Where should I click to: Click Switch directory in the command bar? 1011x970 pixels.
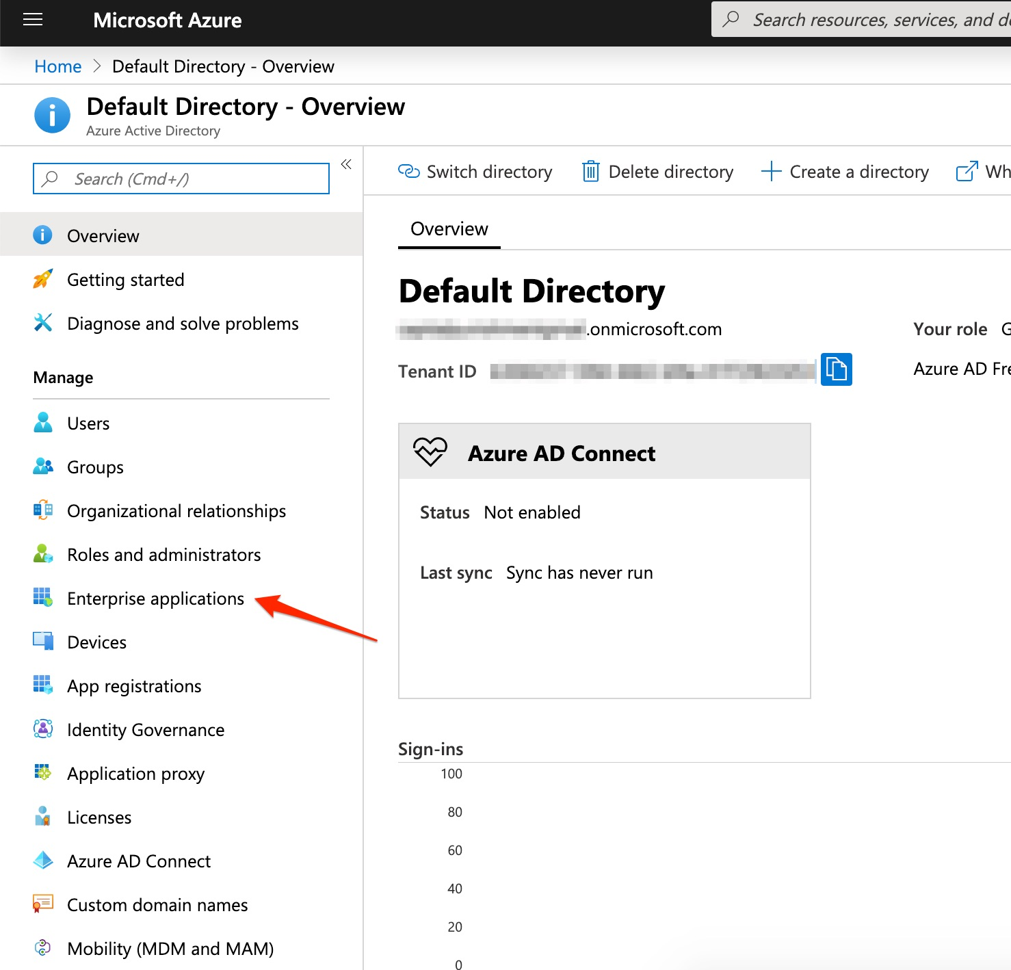pyautogui.click(x=475, y=171)
